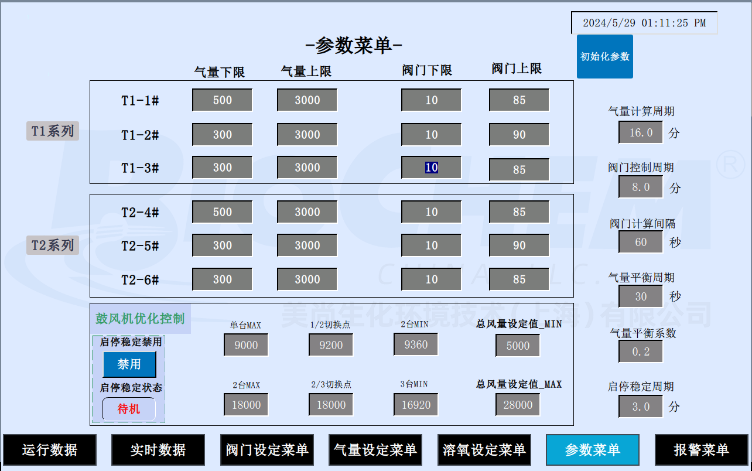Edit 气量平衡系数 value 0.2
The image size is (752, 471).
pos(641,351)
